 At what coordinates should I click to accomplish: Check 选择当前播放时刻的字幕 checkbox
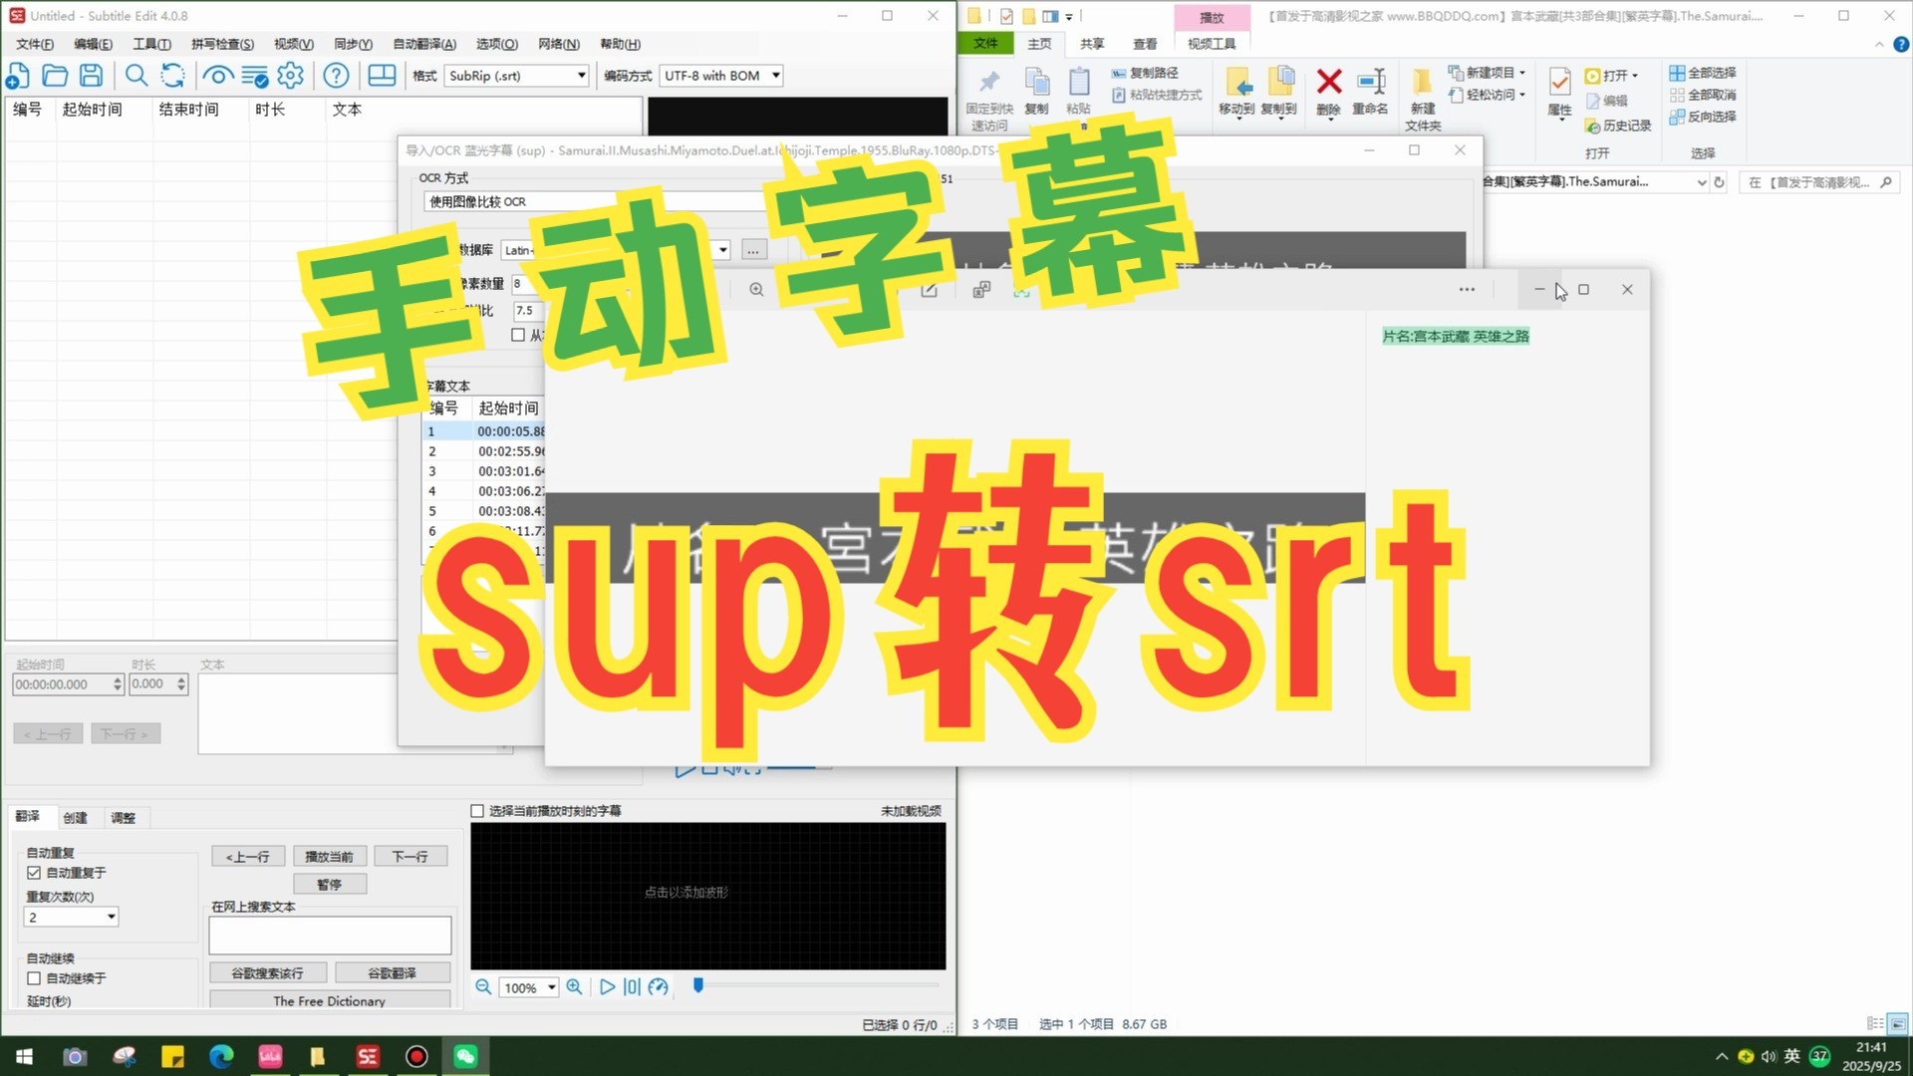click(x=477, y=811)
